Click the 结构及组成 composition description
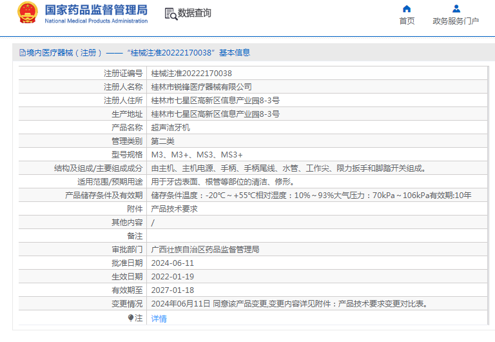The width and height of the screenshot is (495, 342). click(x=289, y=168)
